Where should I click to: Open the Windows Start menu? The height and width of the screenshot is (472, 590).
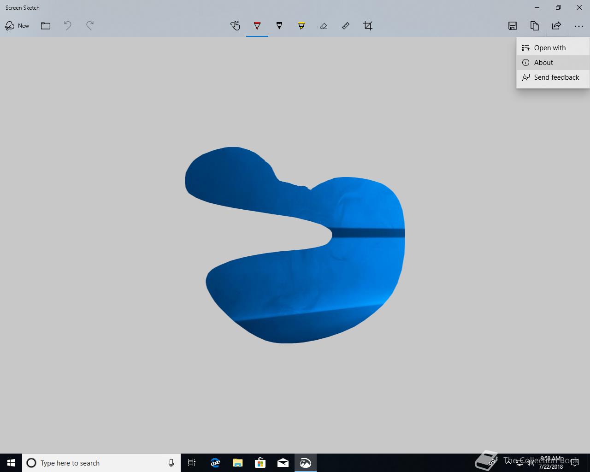click(x=11, y=463)
